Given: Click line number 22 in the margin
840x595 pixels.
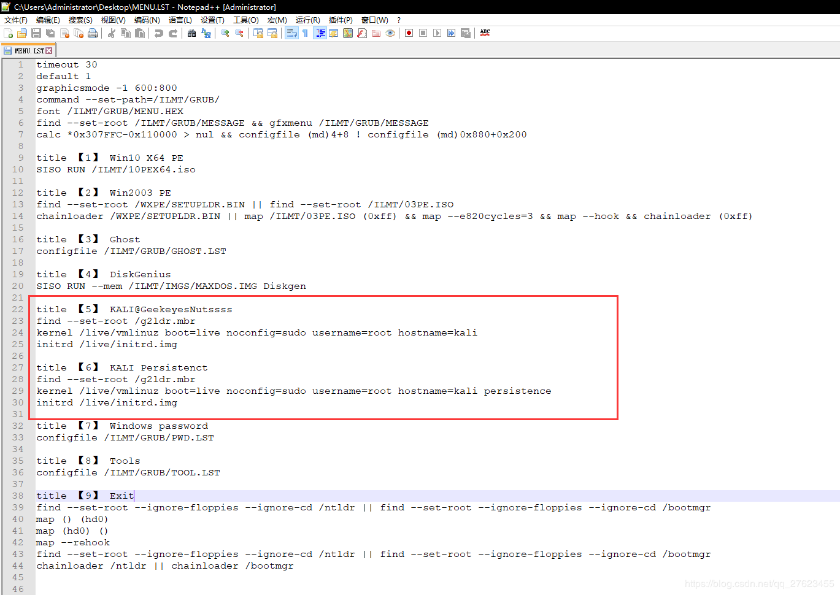Looking at the screenshot, I should coord(18,309).
